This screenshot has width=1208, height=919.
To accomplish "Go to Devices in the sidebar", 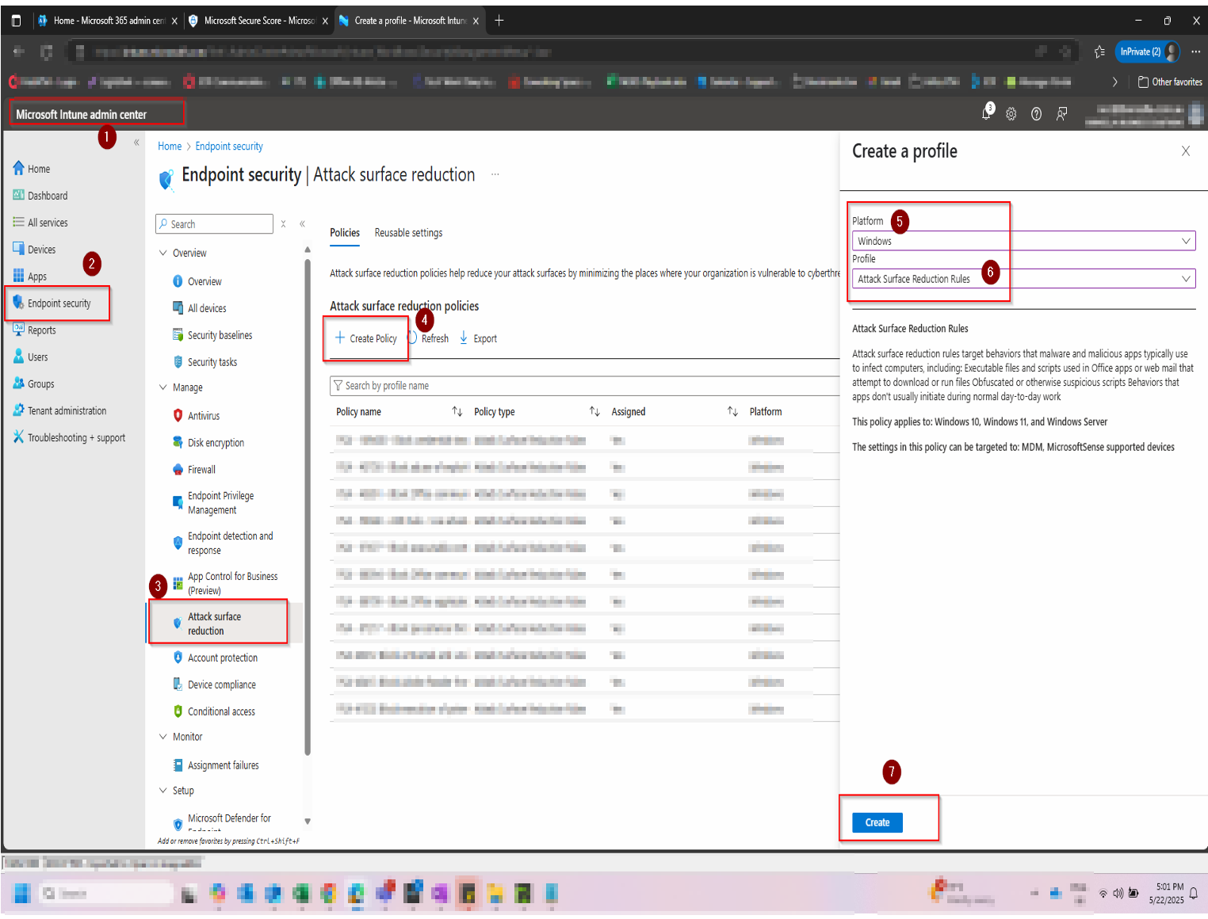I will click(x=35, y=250).
